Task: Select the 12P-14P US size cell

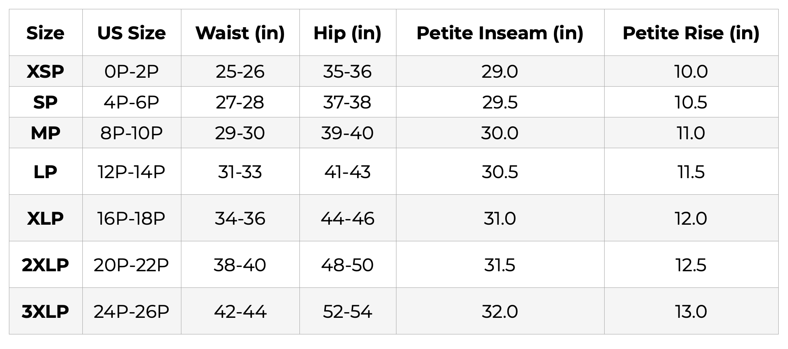Action: (131, 172)
